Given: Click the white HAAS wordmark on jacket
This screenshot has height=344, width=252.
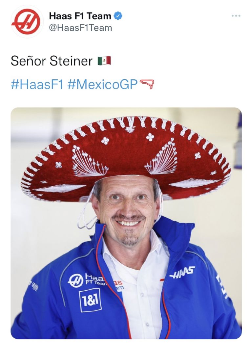Looking at the screenshot, I should tap(182, 272).
